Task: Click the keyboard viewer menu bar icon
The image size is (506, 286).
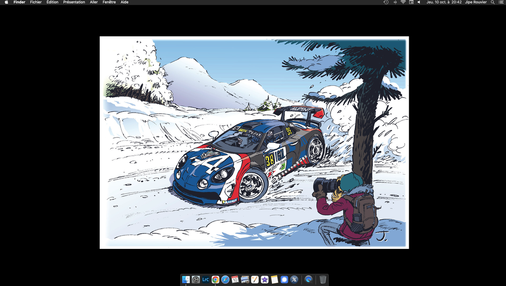Action: (x=411, y=2)
